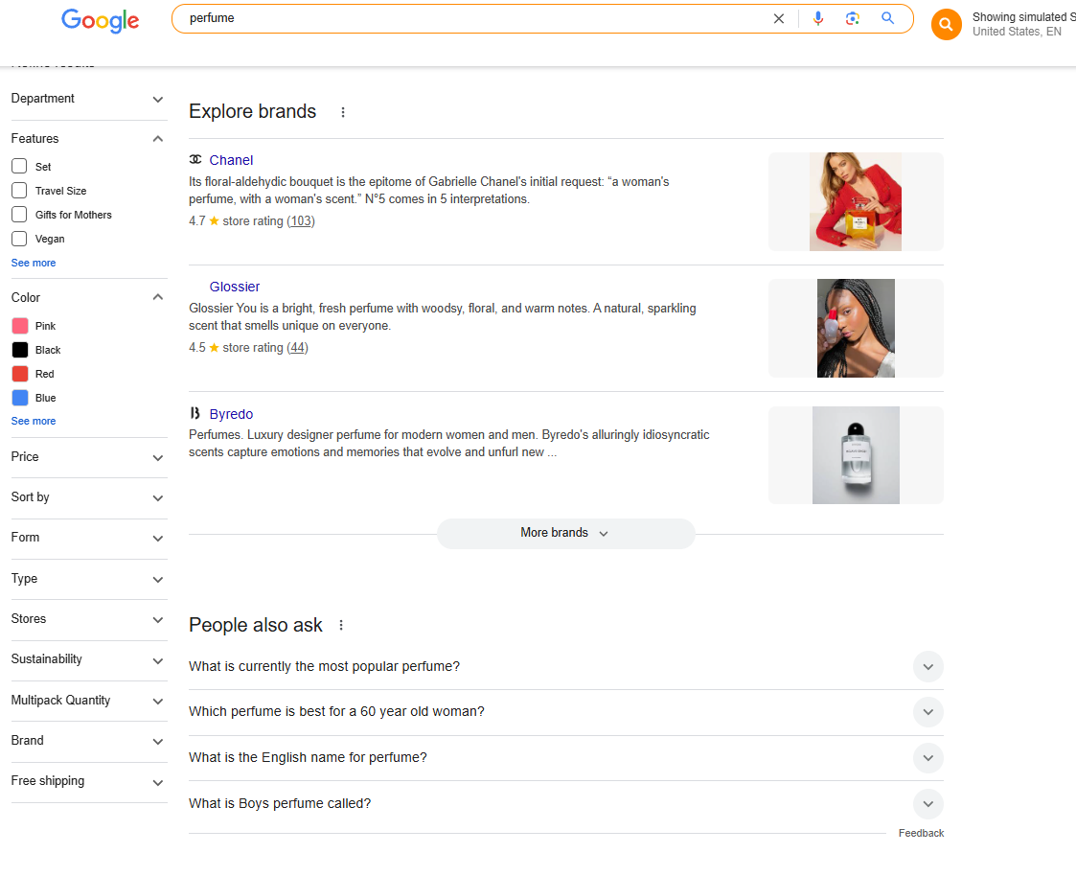Enable Gifts for Mothers filter
1076x876 pixels.
click(19, 214)
